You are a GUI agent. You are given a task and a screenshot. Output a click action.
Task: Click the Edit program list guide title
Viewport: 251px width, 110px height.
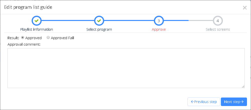tap(28, 7)
